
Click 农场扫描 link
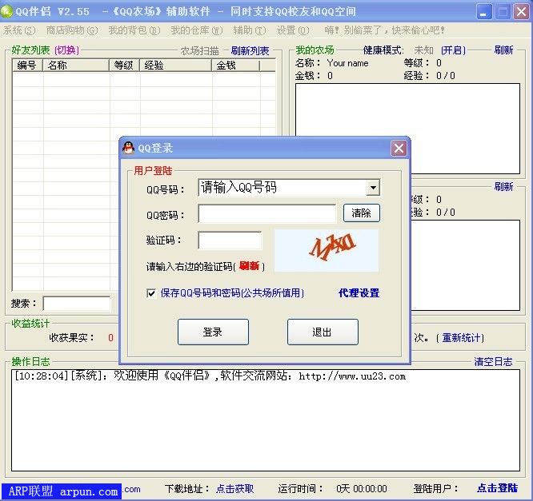tap(199, 51)
